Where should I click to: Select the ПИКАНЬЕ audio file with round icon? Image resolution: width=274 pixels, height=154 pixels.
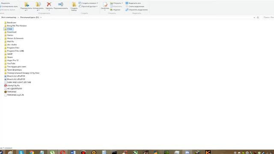coord(10,92)
